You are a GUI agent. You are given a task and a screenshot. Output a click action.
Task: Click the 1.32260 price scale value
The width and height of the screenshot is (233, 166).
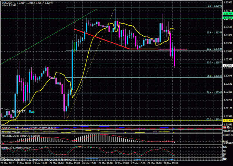(228, 100)
